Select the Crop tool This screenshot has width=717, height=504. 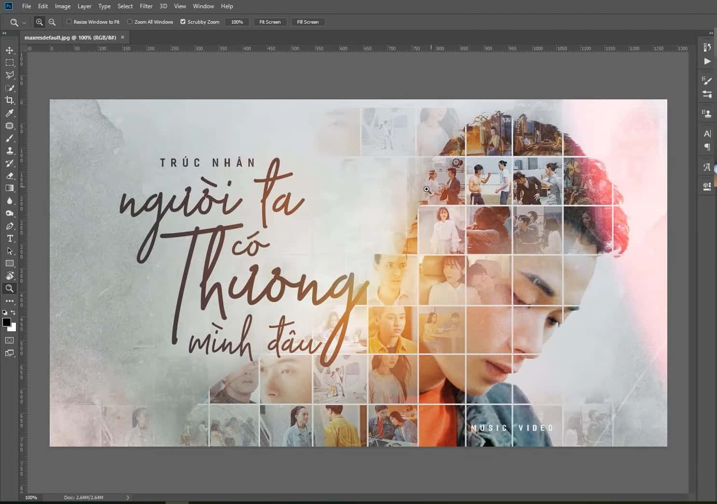[x=10, y=100]
